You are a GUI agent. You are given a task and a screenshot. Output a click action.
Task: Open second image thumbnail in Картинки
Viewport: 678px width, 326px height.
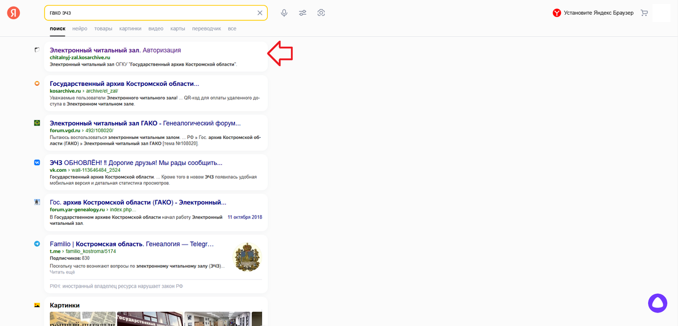(150, 319)
